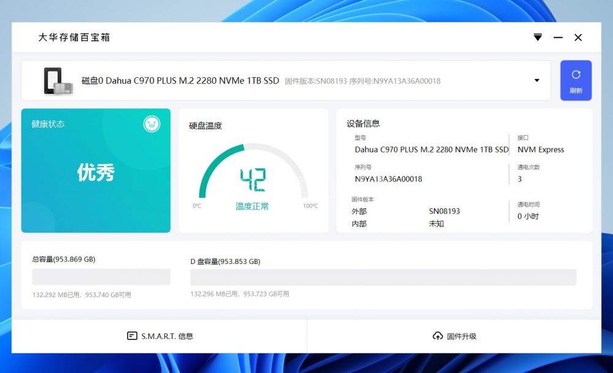Click the smiley face health icon
Image resolution: width=613 pixels, height=373 pixels.
pos(151,124)
